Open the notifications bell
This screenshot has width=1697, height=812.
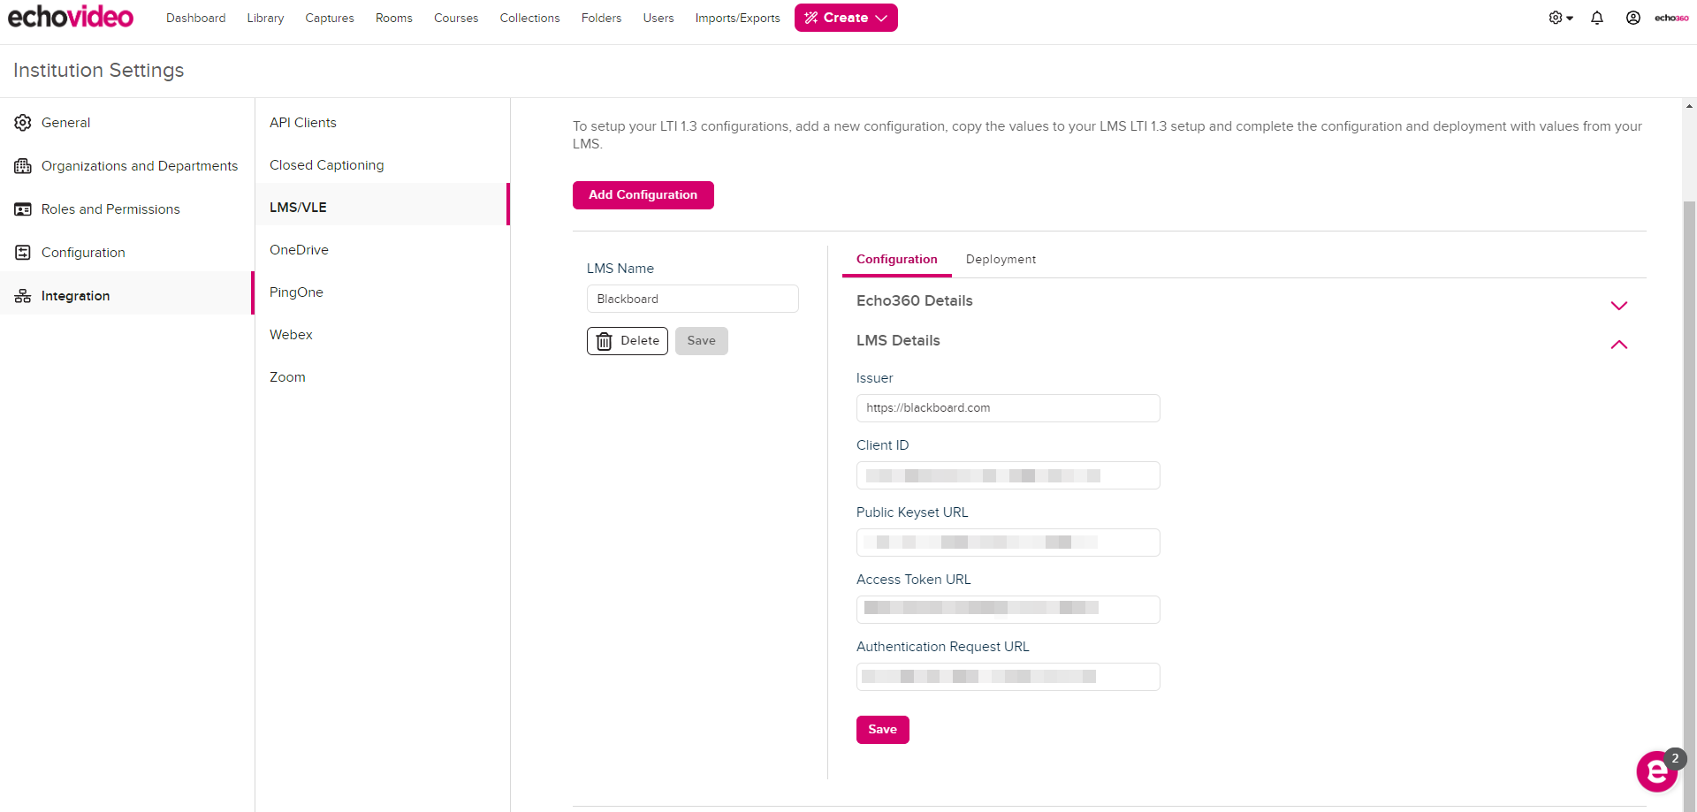click(1597, 18)
